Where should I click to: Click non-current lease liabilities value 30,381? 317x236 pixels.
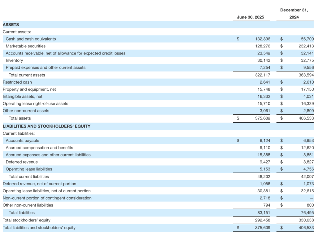point(264,191)
